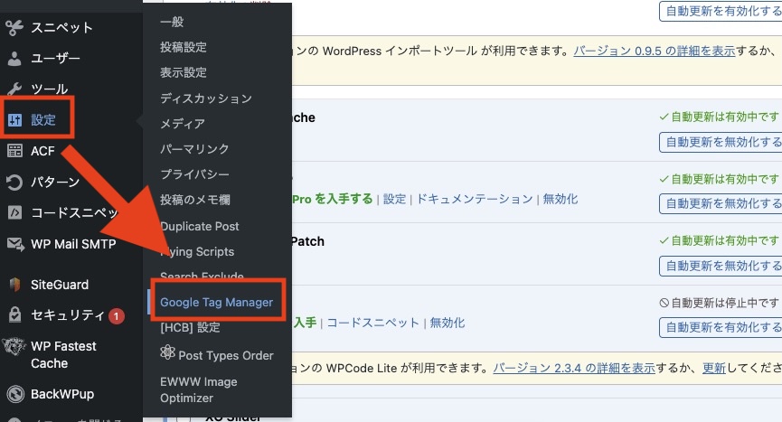Choose Duplicate Post in settings submenu

tap(199, 226)
